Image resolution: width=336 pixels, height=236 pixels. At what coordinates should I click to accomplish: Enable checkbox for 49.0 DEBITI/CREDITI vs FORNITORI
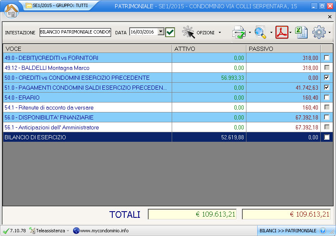pyautogui.click(x=327, y=58)
